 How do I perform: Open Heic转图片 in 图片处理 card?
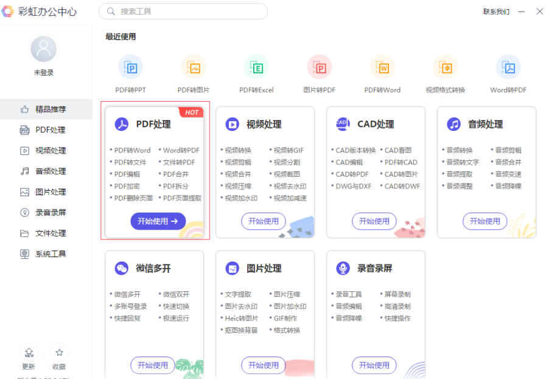coord(242,318)
